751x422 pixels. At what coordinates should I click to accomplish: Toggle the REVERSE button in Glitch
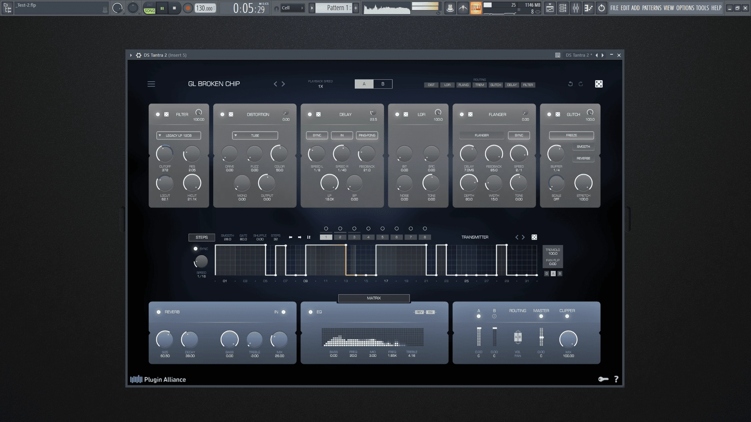583,158
